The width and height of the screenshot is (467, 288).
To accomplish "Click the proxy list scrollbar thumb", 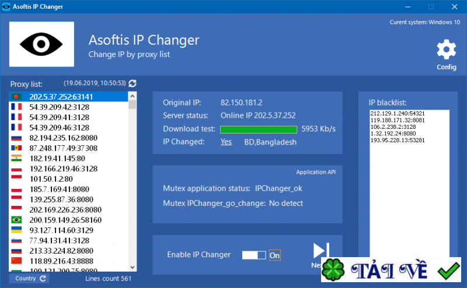I will [x=133, y=105].
